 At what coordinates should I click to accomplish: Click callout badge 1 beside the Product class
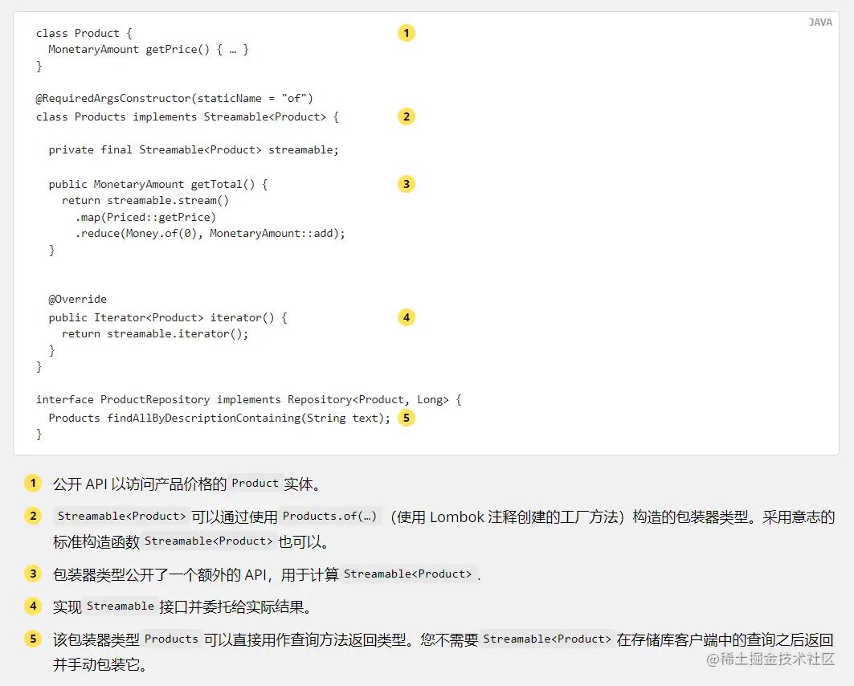(407, 33)
